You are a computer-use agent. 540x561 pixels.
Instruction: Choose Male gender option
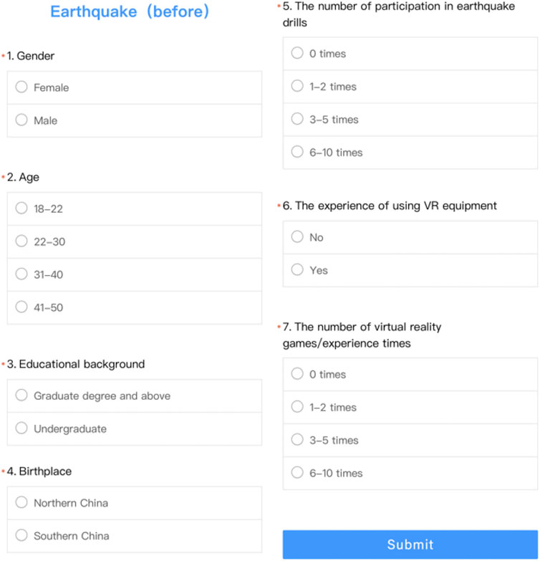point(21,120)
